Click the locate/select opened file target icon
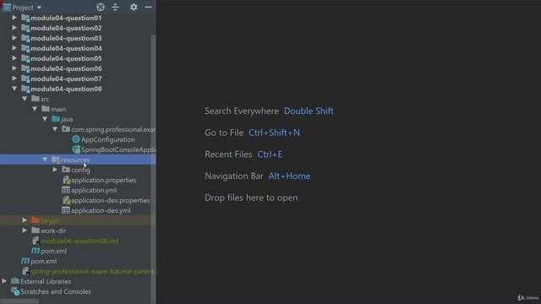The width and height of the screenshot is (541, 304). point(101,7)
